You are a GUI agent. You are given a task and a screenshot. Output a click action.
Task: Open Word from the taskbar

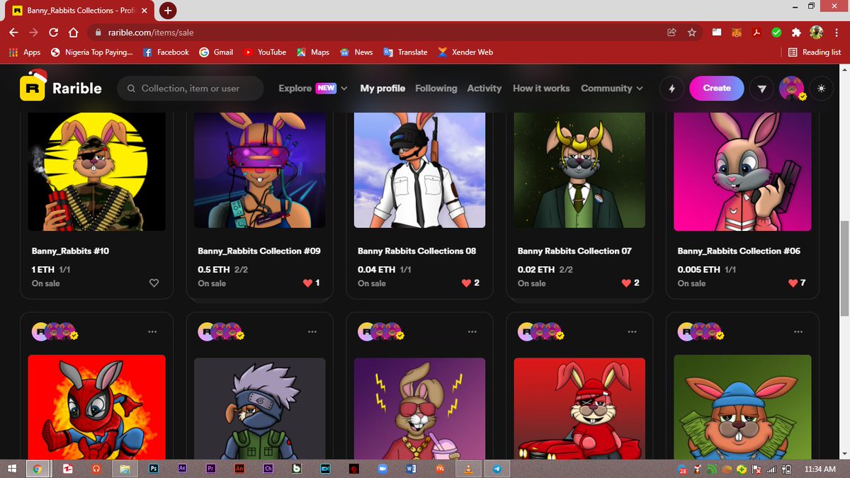click(412, 469)
